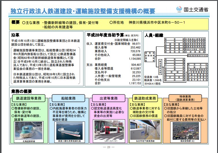Image resolution: width=218 pixels, height=153 pixels.
Task: Click the note ※勘定間繰入を除く
Action: click(x=126, y=40)
